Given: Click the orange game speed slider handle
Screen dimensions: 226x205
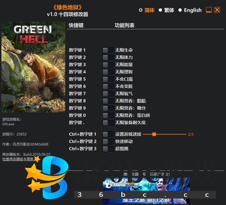Looking at the screenshot, I should [x=154, y=134].
